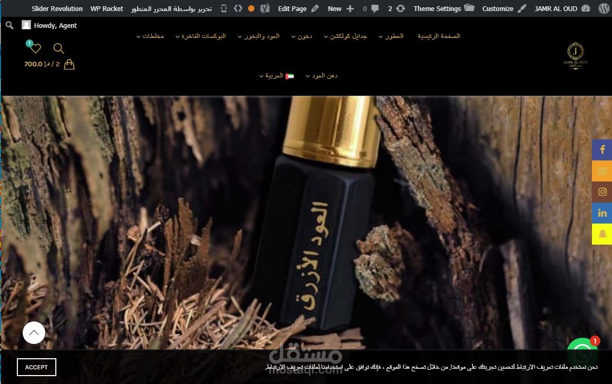Click ACCEPT on the cookie notice
The image size is (612, 384).
(36, 367)
